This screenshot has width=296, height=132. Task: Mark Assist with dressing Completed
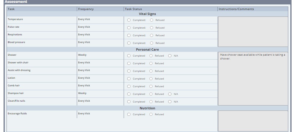(129, 71)
